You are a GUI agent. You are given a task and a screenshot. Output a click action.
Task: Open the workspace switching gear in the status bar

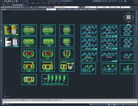click(123, 105)
